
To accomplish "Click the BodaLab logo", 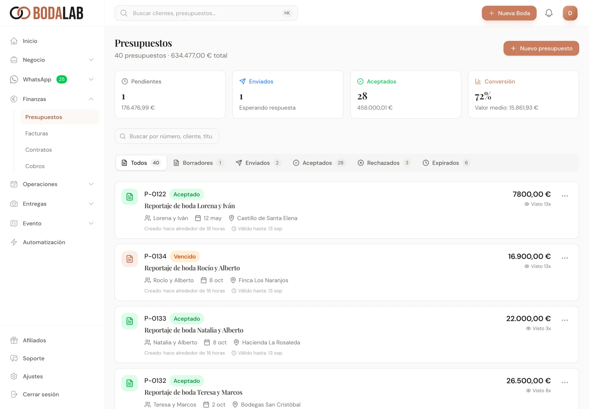I will (46, 13).
